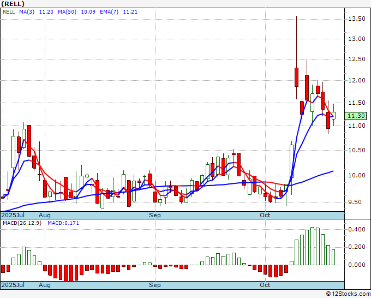Click the MACD(26,12,9) indicator label
Viewport: 371px width, 298px height.
22,223
